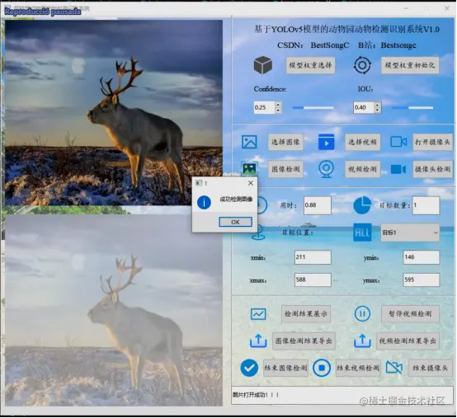This screenshot has width=457, height=418.
Task: Export results with 图像检测结果导出 button
Action: (304, 341)
